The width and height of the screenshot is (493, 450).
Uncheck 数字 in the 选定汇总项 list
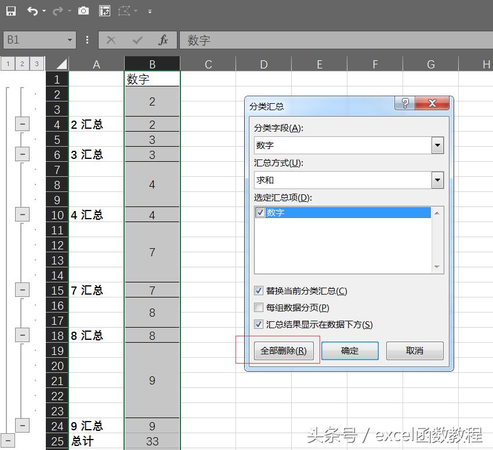(260, 212)
